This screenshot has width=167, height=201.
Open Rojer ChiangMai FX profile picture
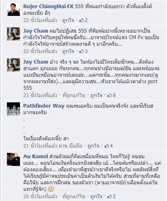[x=13, y=9]
